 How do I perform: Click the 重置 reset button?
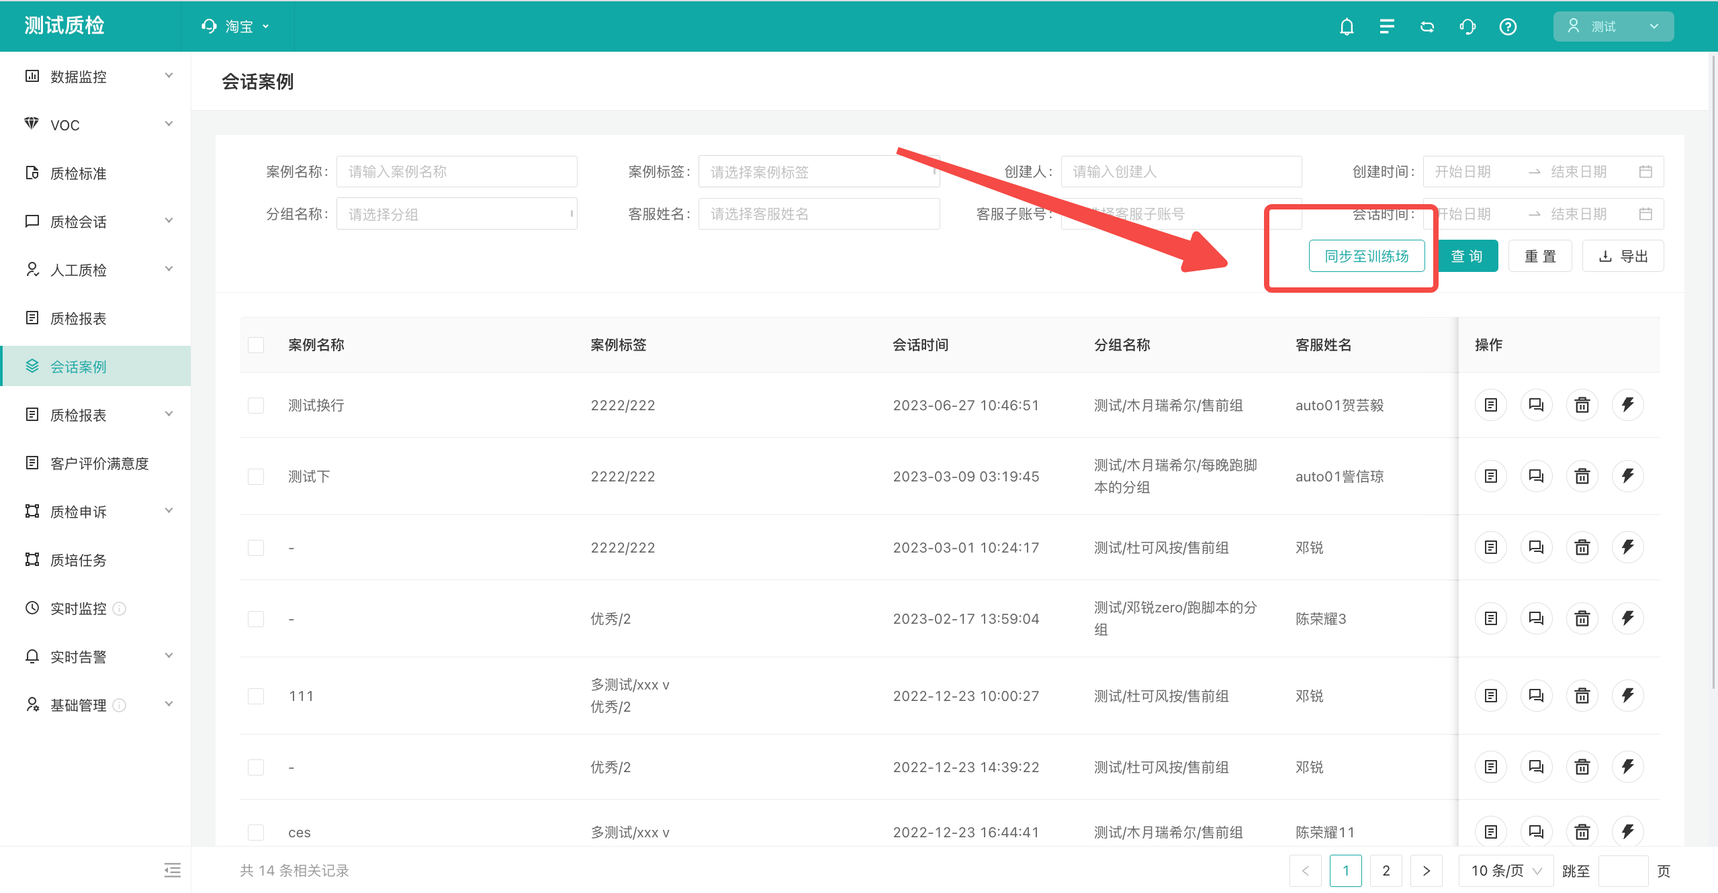(x=1540, y=256)
